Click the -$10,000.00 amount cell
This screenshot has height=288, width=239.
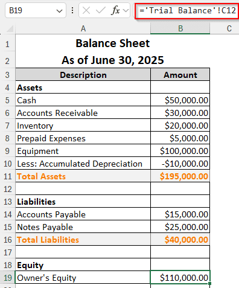point(180,164)
